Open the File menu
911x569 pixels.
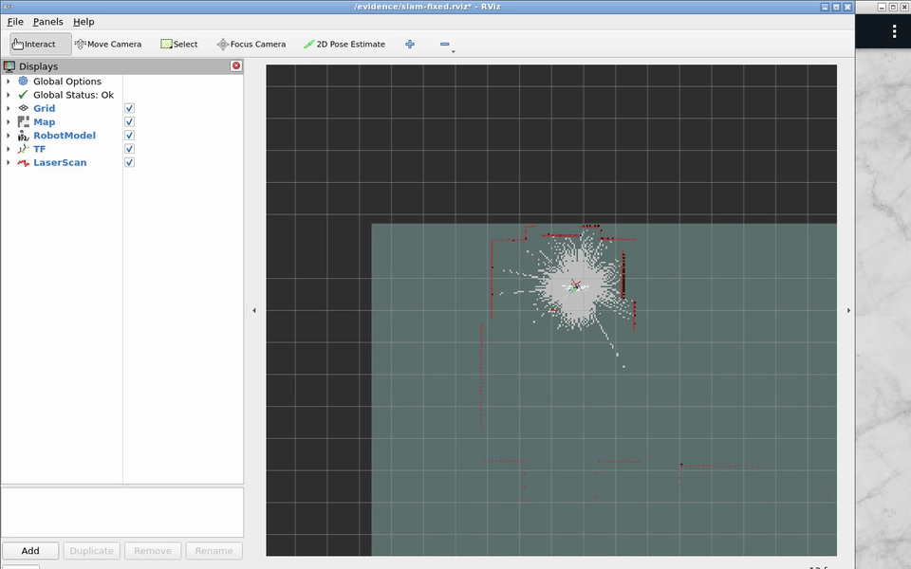(x=15, y=22)
